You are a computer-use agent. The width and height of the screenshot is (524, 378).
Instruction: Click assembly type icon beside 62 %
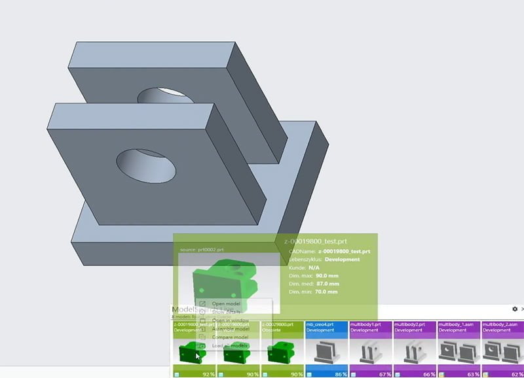[x=485, y=375]
